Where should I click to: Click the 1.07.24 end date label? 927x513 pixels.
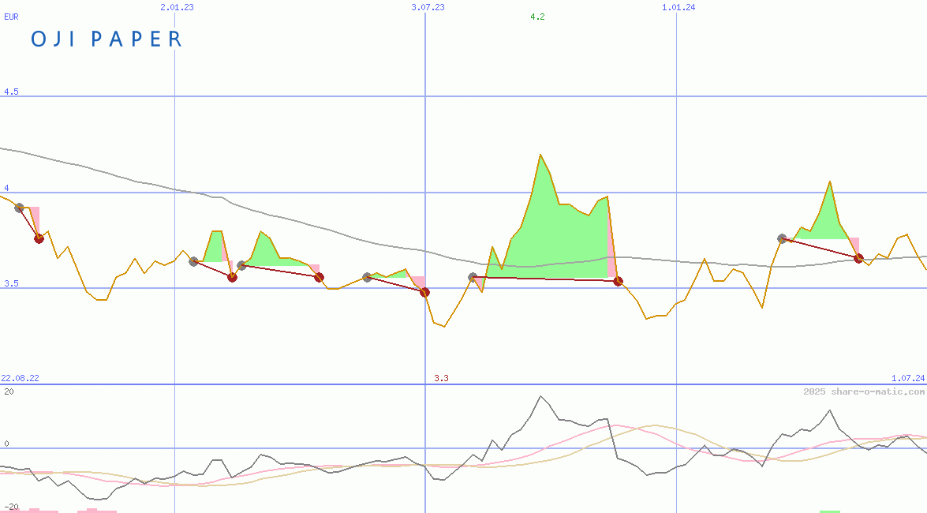click(x=908, y=378)
